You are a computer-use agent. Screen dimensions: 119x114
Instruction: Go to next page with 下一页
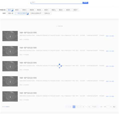(95, 107)
